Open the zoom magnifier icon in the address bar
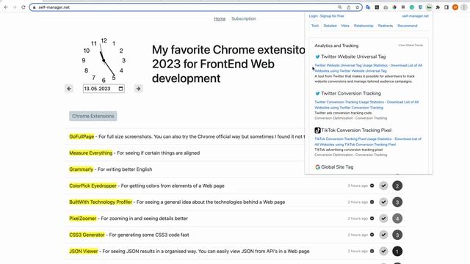 click(339, 7)
